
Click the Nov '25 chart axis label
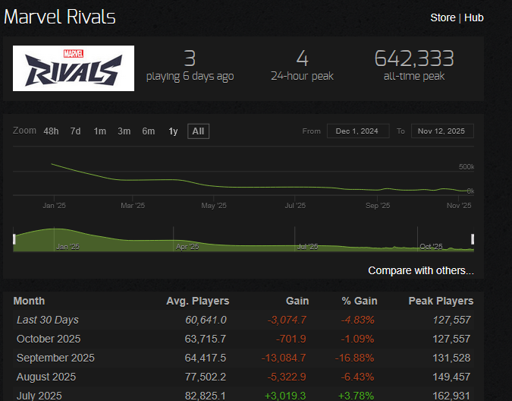click(x=459, y=206)
